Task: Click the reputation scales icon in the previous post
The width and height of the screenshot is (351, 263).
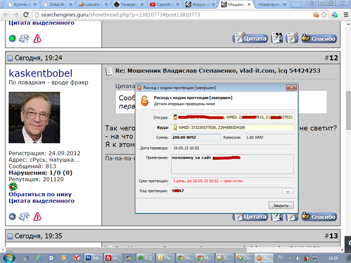Action: [24, 39]
